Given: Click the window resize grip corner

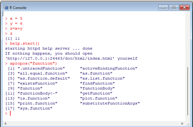Looking at the screenshot, I should click(x=188, y=124).
